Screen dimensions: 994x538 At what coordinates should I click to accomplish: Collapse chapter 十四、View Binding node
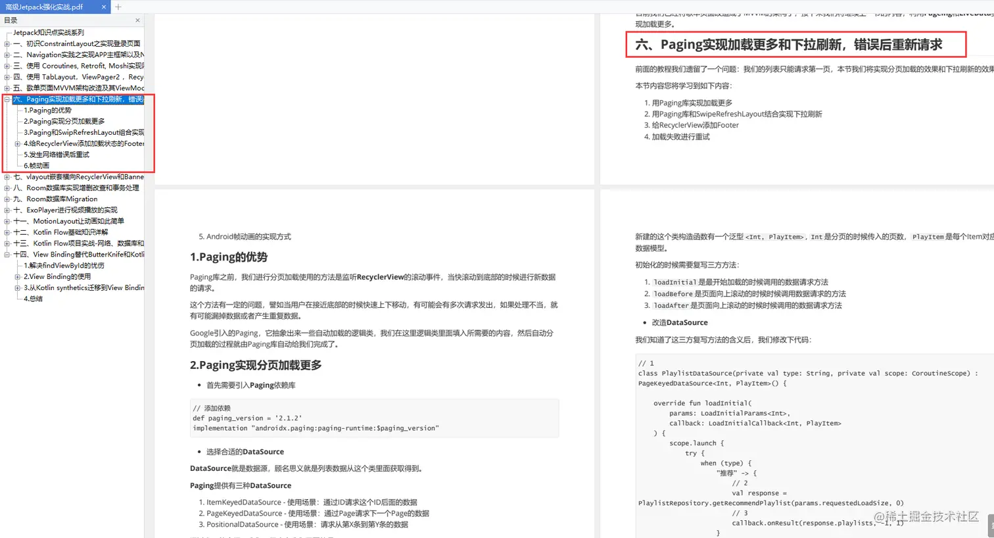point(7,255)
